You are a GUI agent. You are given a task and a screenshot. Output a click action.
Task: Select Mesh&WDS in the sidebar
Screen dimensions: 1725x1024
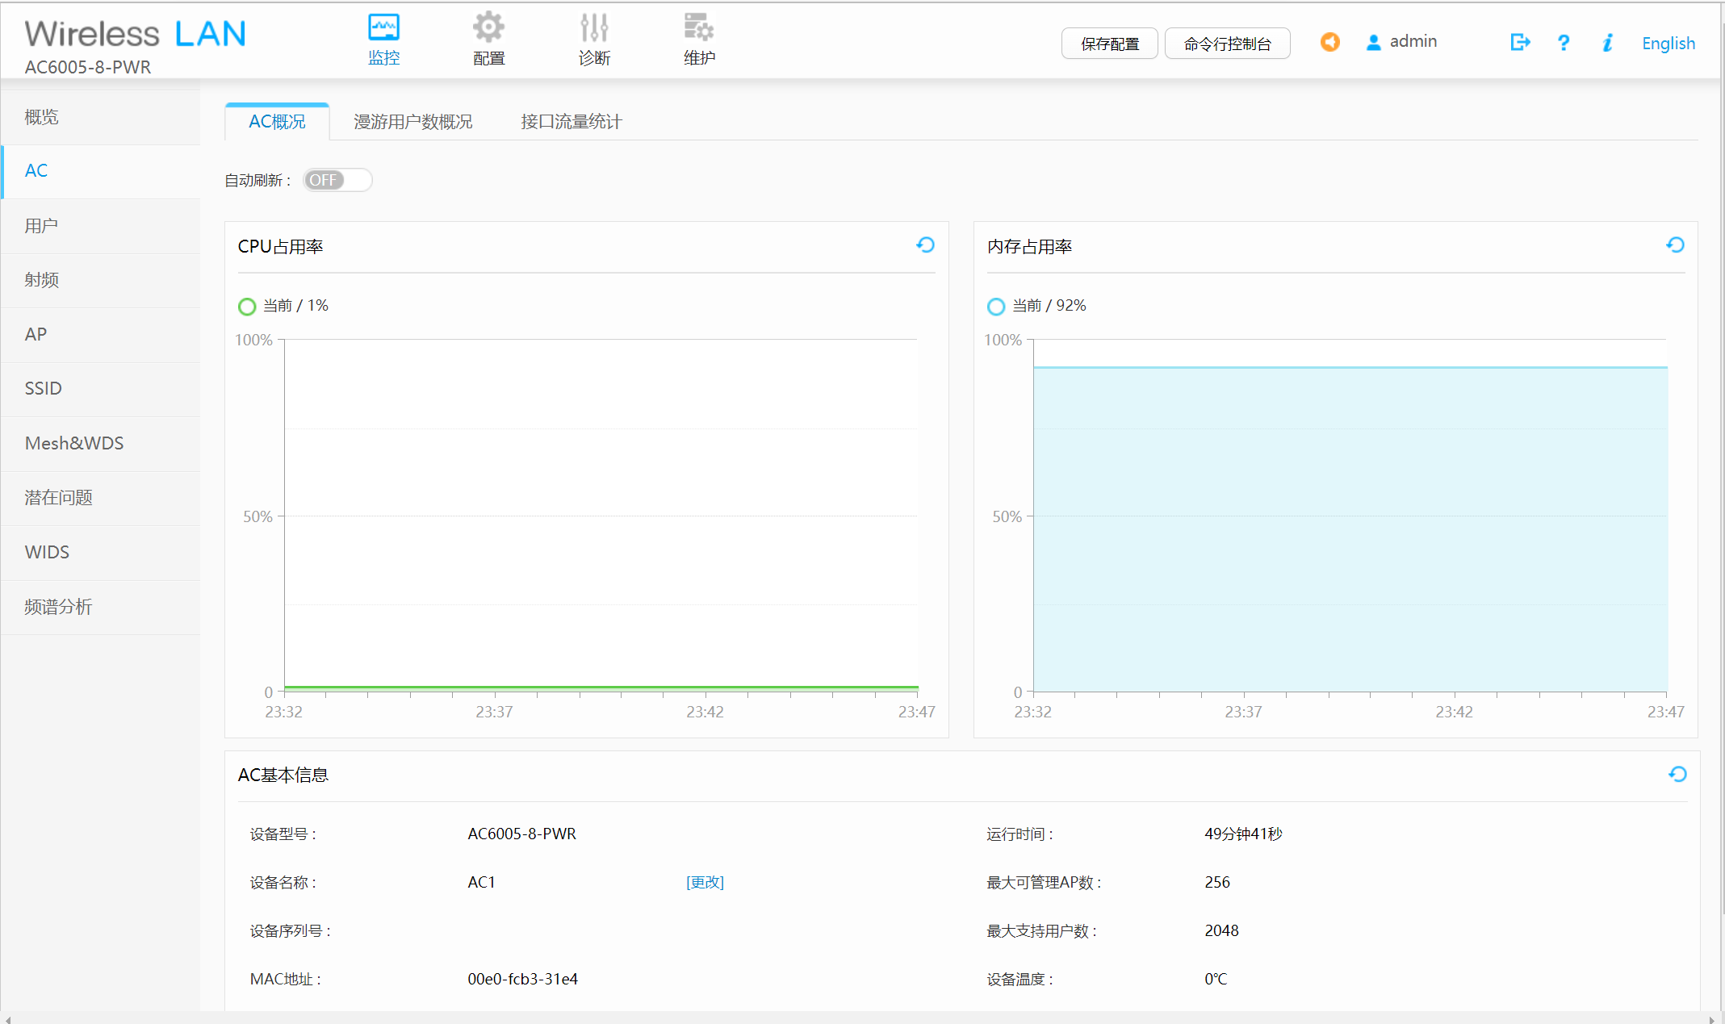100,443
